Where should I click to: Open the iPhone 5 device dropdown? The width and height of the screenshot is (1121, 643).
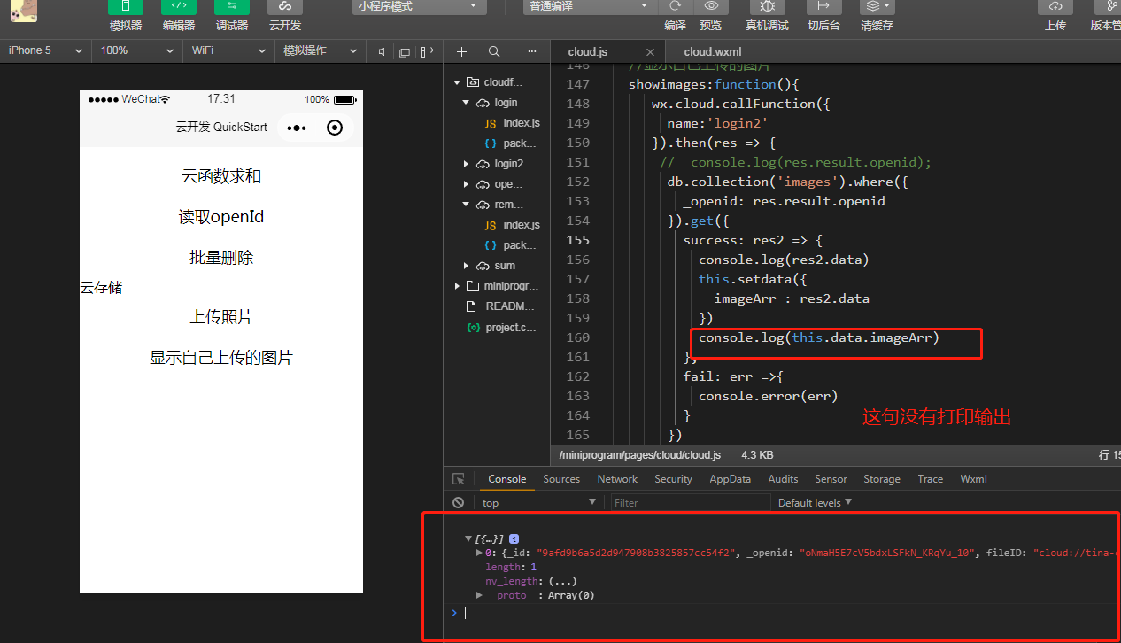pyautogui.click(x=44, y=50)
